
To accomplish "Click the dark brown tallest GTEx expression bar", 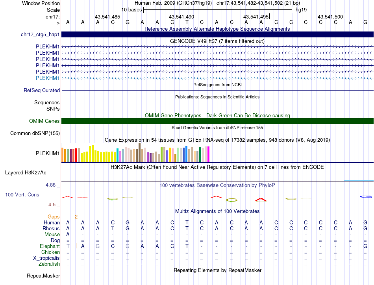I will point(139,152).
